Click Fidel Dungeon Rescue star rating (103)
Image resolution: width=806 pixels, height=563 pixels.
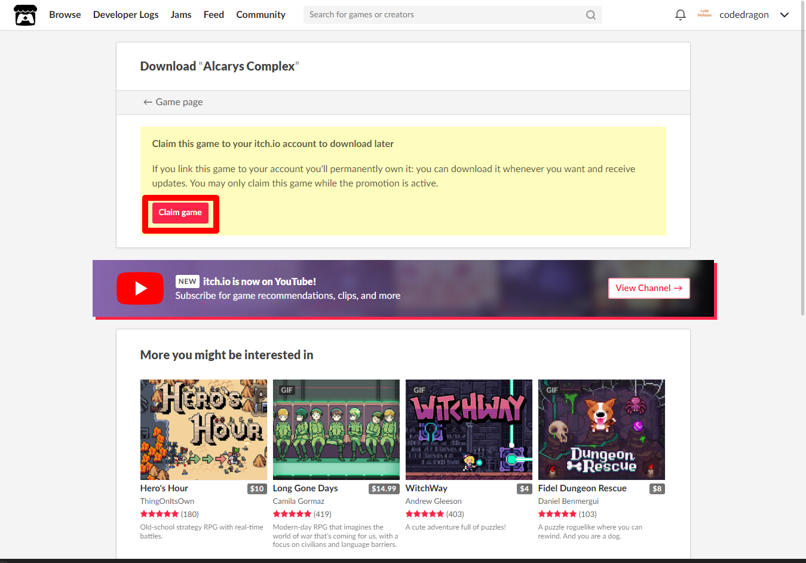click(x=568, y=514)
